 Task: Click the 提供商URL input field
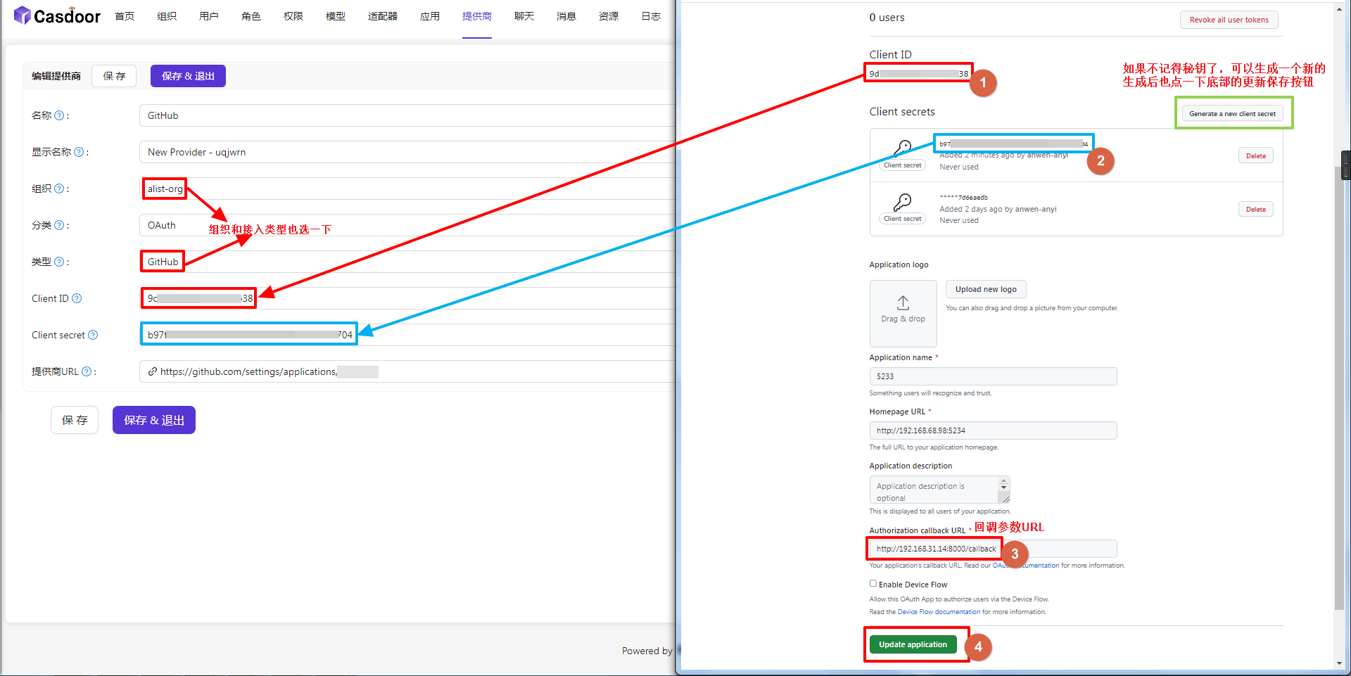click(407, 371)
